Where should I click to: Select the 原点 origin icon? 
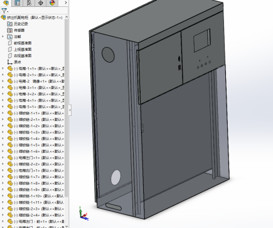click(x=9, y=62)
